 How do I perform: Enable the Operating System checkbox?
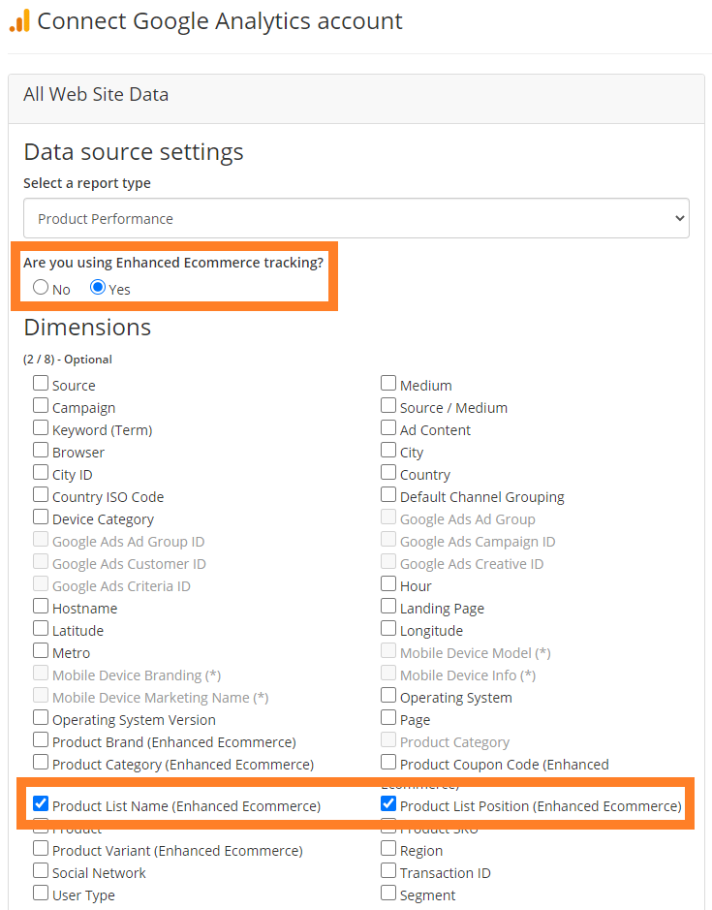[x=388, y=695]
